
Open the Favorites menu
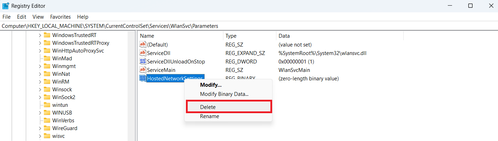(60, 17)
